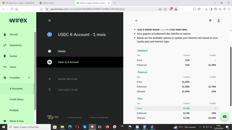Viewport: 232px width, 130px height.
Task: Select the Détails tab
Action: (62, 51)
